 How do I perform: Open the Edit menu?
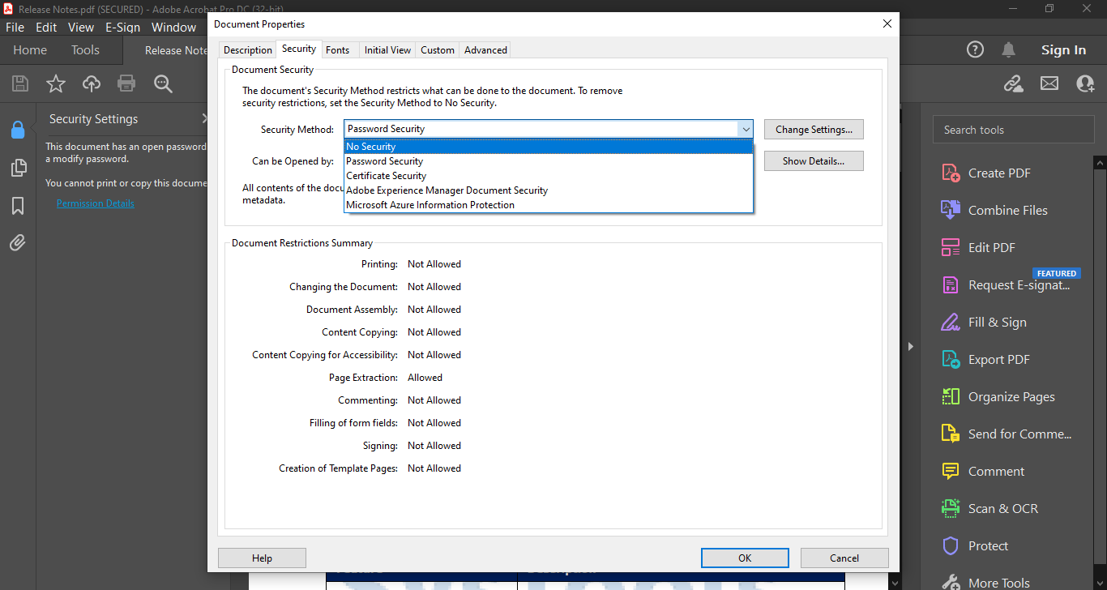click(x=46, y=27)
